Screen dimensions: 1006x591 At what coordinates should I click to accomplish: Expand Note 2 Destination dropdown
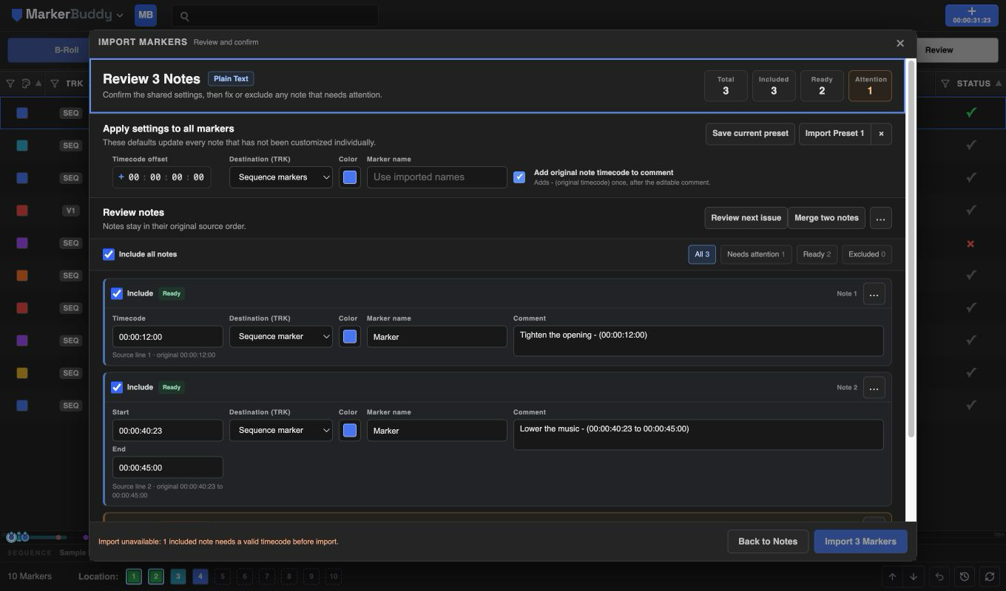281,430
